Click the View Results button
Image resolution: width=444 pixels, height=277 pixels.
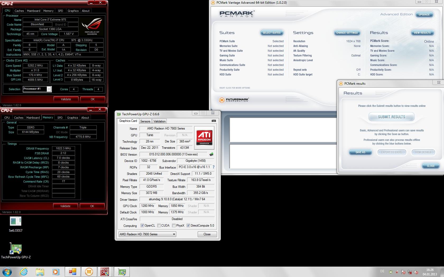[422, 33]
